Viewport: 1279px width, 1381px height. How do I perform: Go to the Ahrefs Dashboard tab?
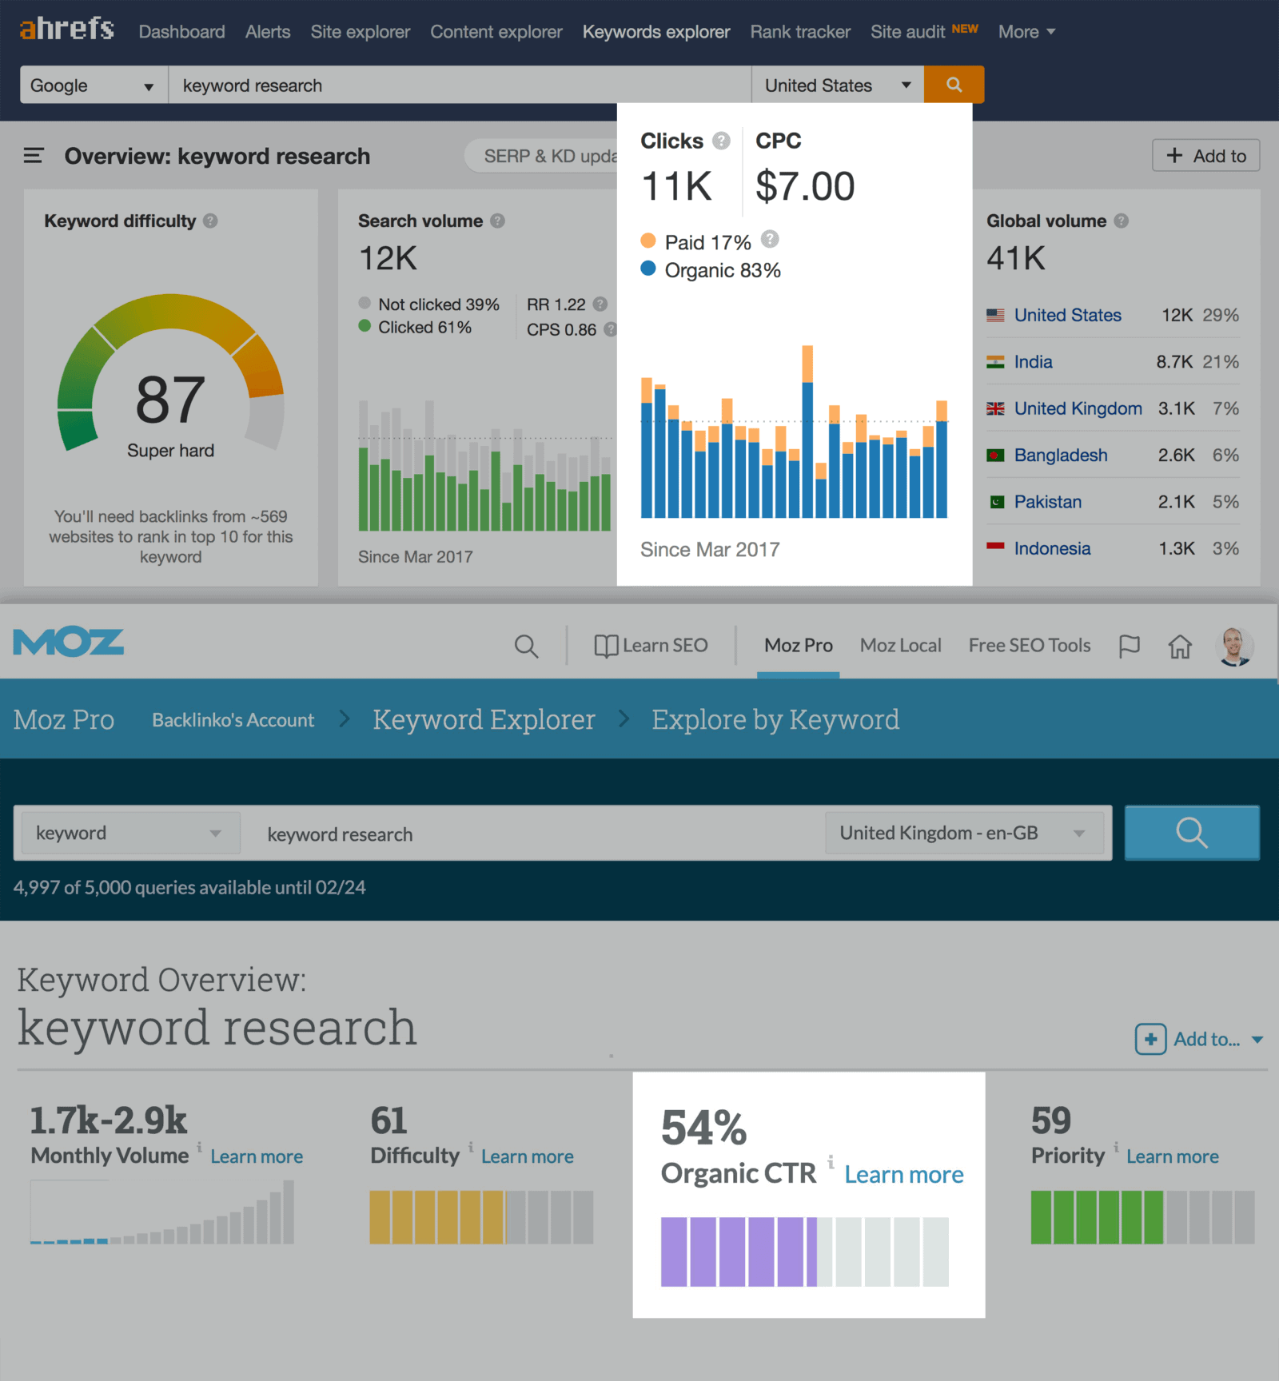[181, 32]
